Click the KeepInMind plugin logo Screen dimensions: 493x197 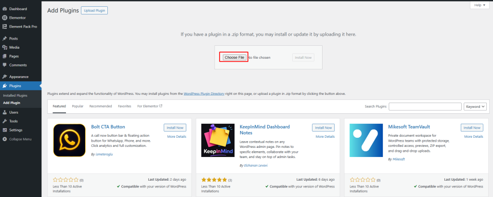(x=218, y=140)
